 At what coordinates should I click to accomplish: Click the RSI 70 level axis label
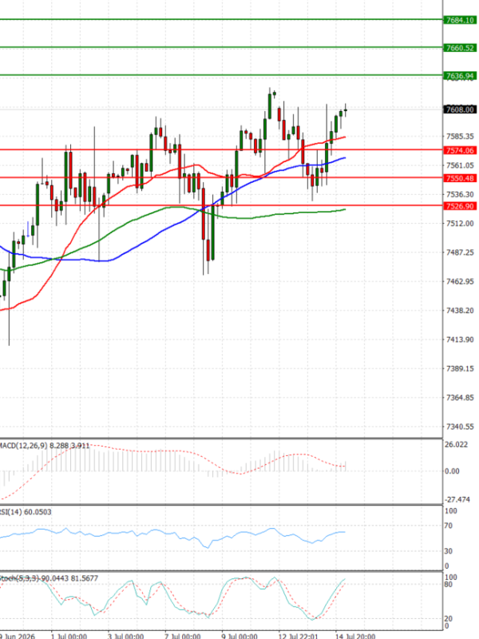[x=448, y=526]
